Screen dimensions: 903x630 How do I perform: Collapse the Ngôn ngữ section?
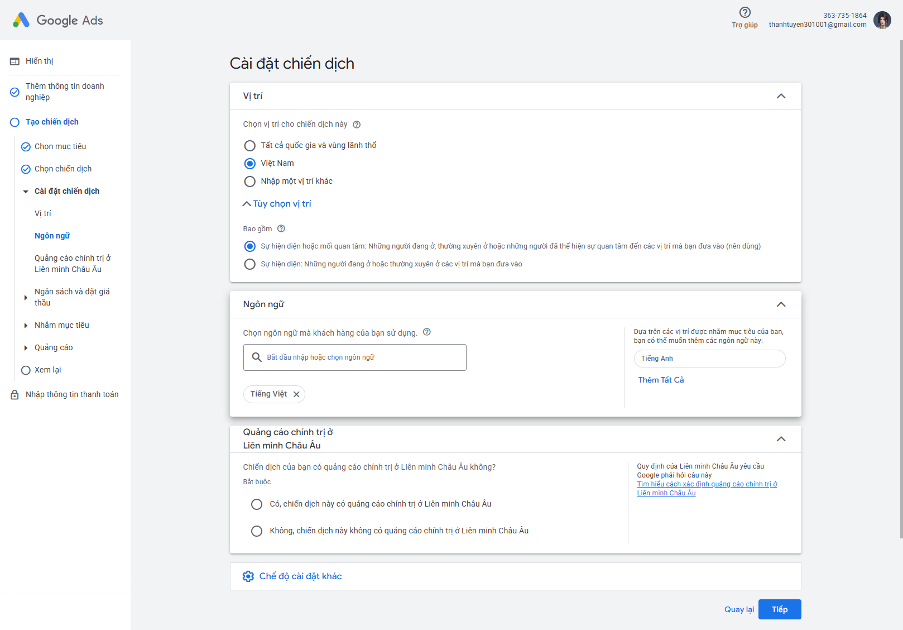click(781, 304)
